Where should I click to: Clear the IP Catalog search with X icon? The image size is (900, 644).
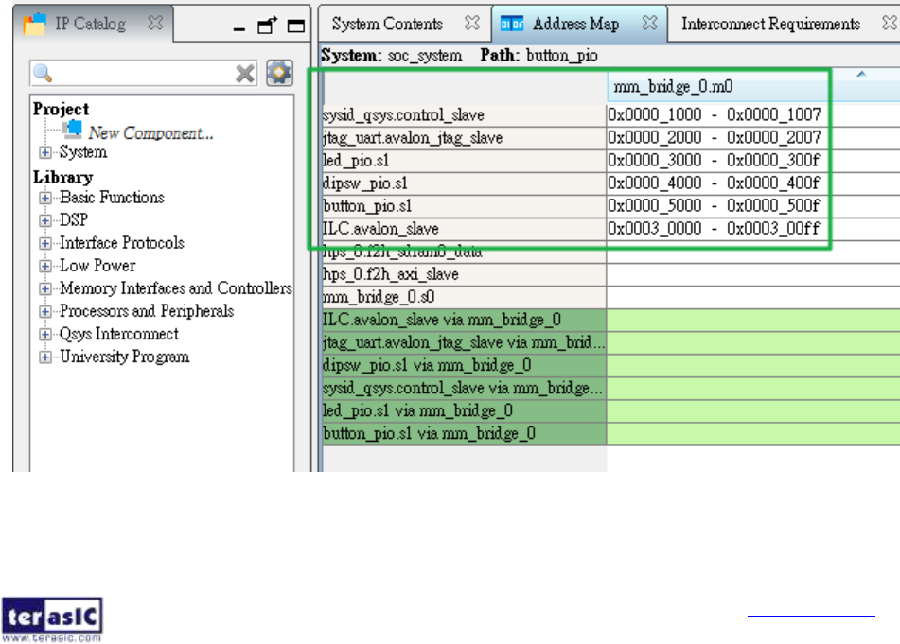(x=245, y=74)
